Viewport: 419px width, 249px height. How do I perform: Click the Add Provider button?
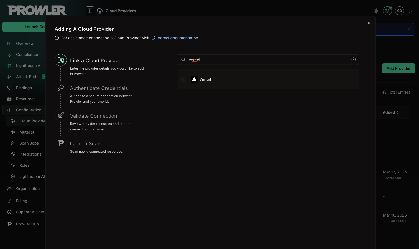[398, 68]
